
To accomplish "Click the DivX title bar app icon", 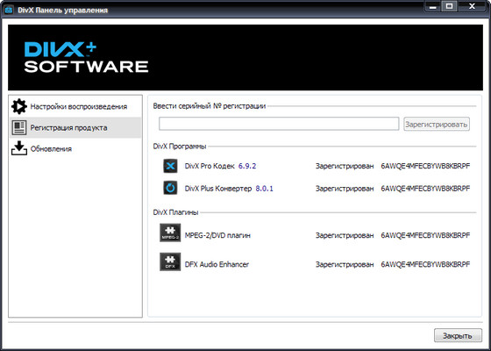I will [x=9, y=10].
